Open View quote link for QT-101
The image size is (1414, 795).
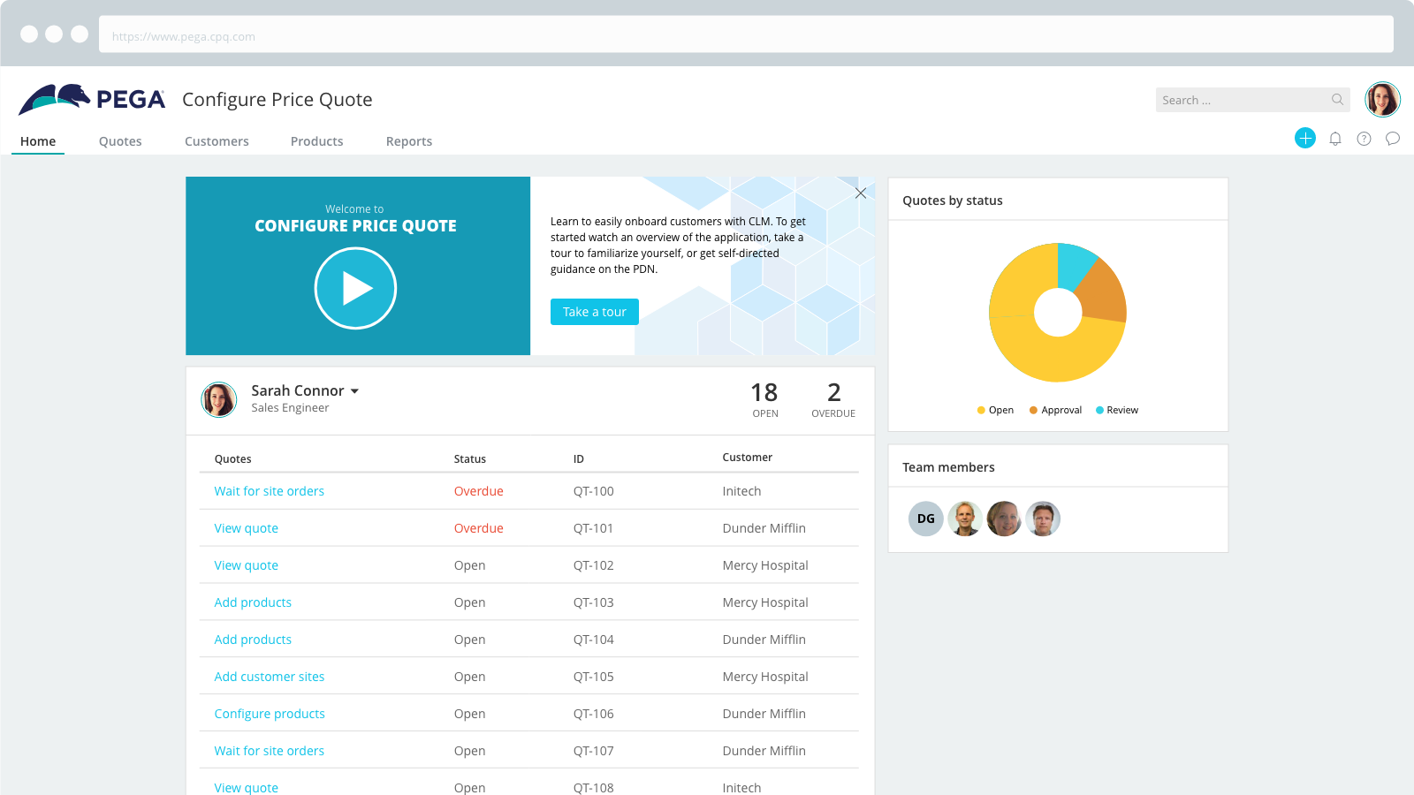click(247, 528)
